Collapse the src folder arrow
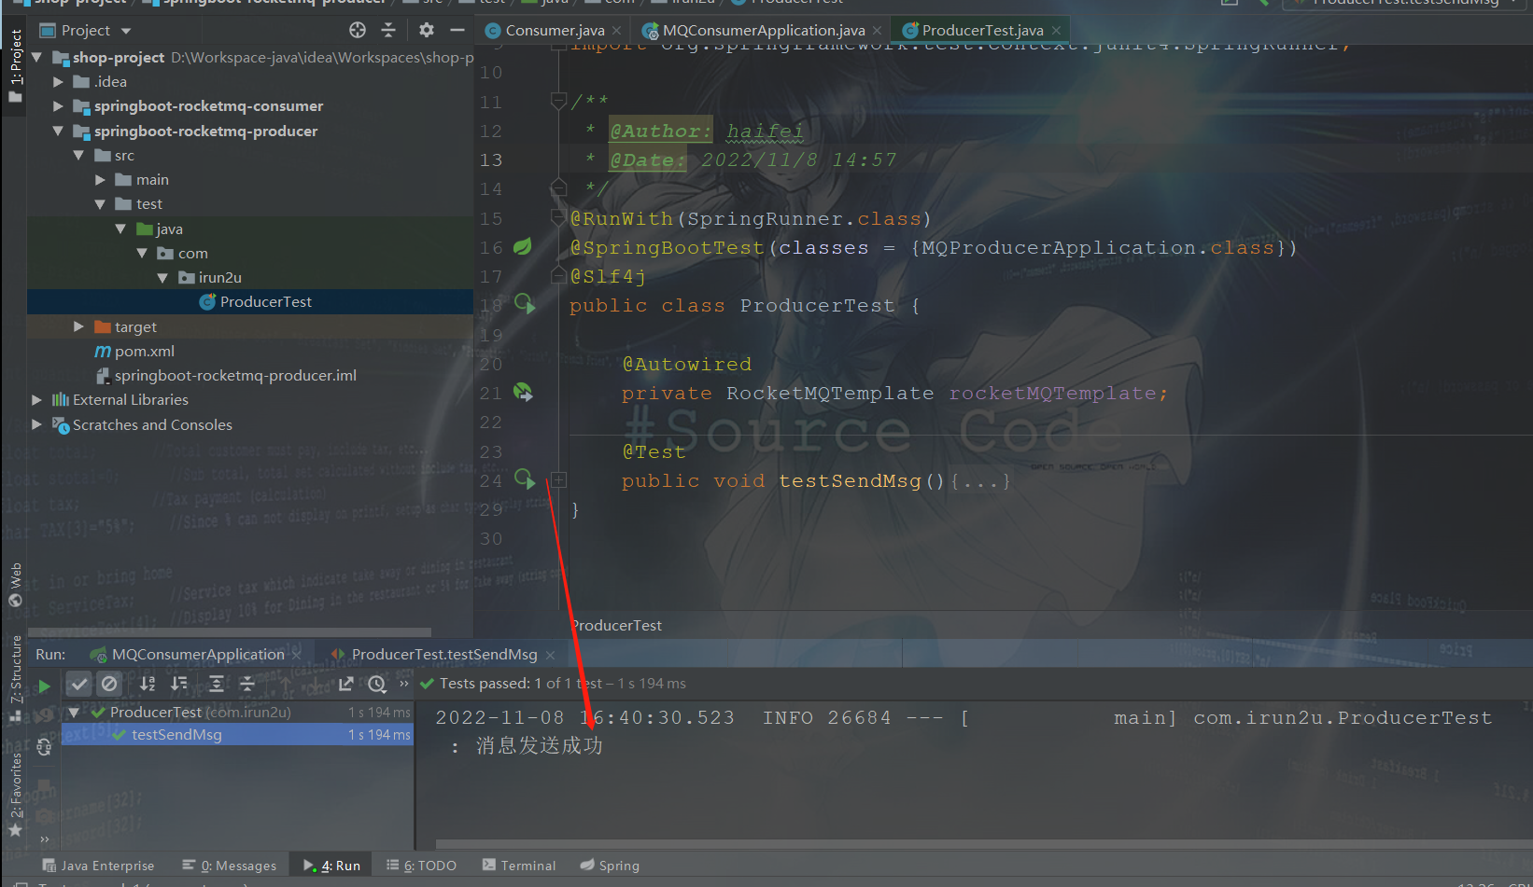1533x887 pixels. (78, 156)
